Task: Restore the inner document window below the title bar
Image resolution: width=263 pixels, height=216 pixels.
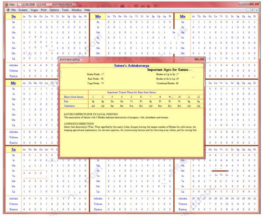Action: point(252,10)
